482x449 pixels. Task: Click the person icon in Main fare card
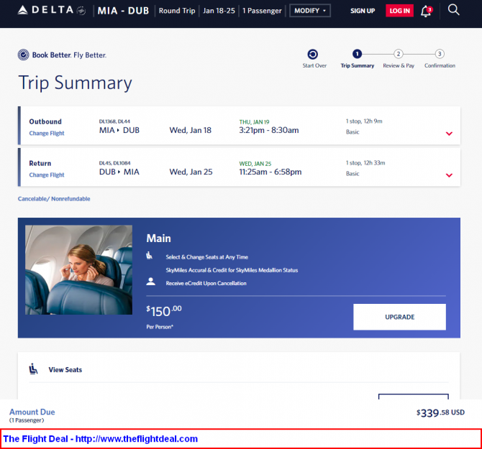(x=150, y=282)
